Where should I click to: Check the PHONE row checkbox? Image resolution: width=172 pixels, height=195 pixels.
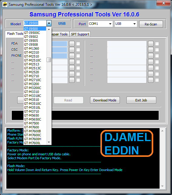point(78,56)
